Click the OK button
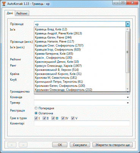The image size is (140, 153). pyautogui.click(x=60, y=145)
